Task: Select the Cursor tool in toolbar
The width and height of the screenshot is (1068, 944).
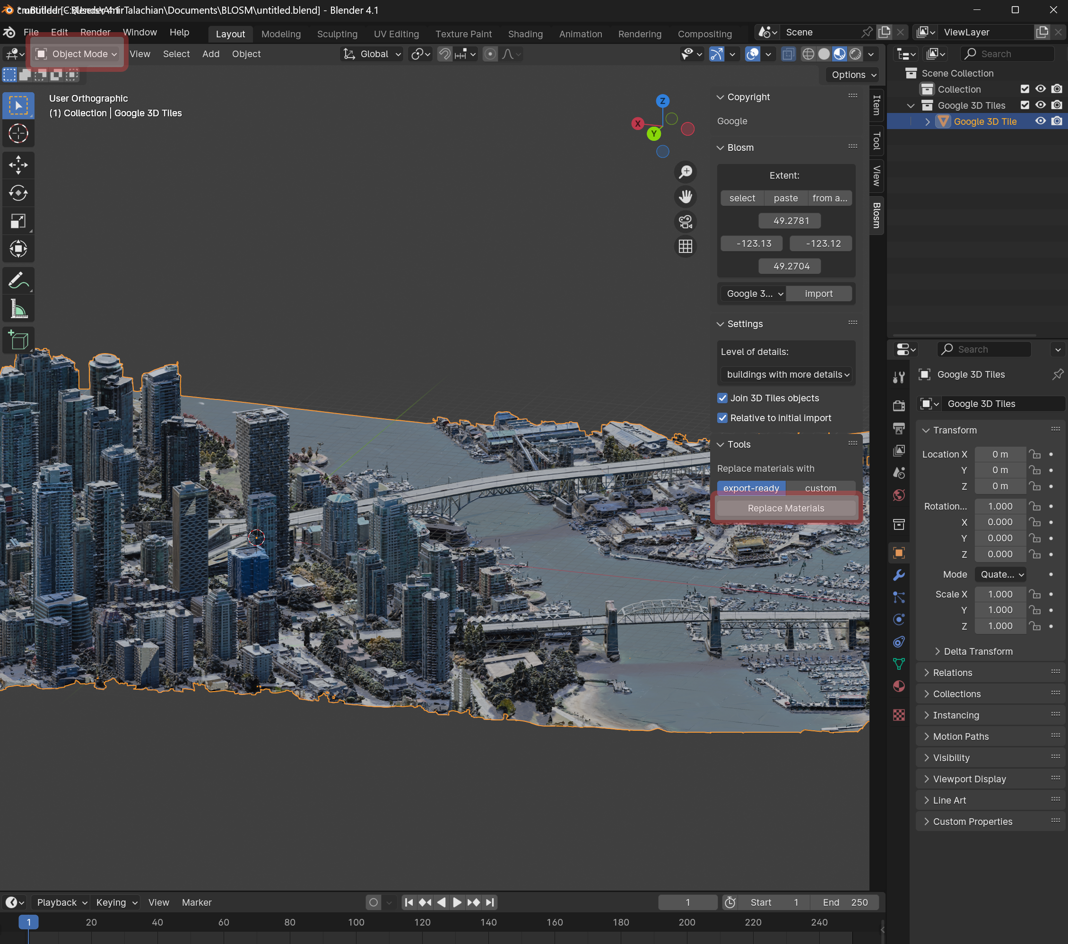Action: [18, 134]
